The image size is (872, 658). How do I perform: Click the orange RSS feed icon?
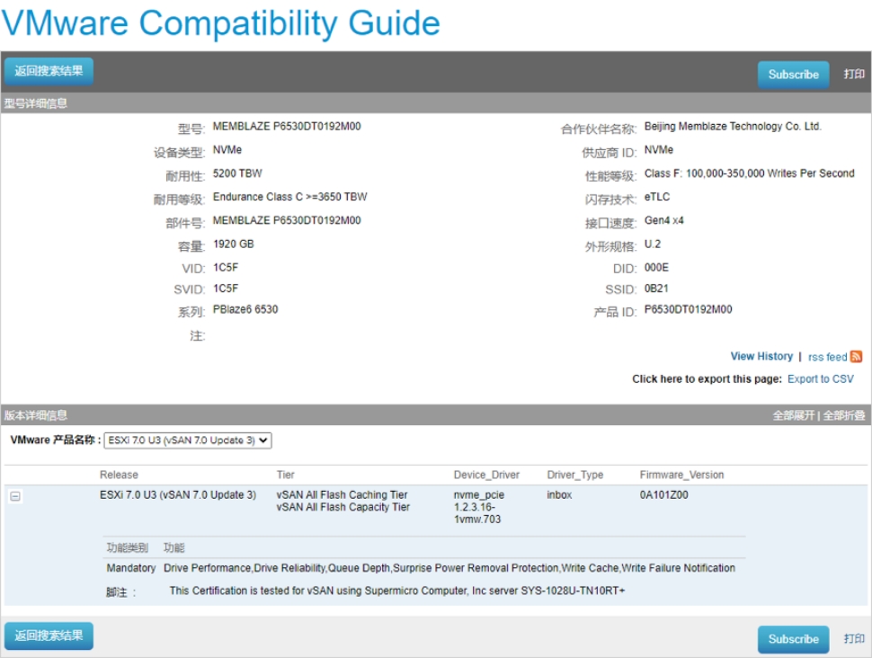pyautogui.click(x=857, y=357)
